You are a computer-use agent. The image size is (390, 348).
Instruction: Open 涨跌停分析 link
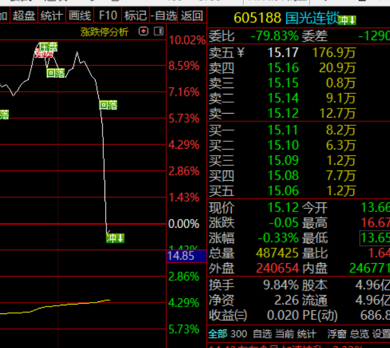[x=105, y=32]
